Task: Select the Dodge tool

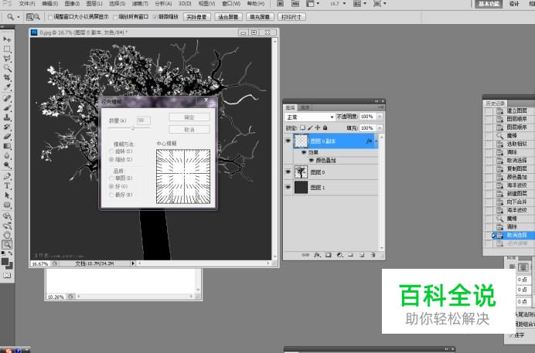Action: [x=7, y=165]
